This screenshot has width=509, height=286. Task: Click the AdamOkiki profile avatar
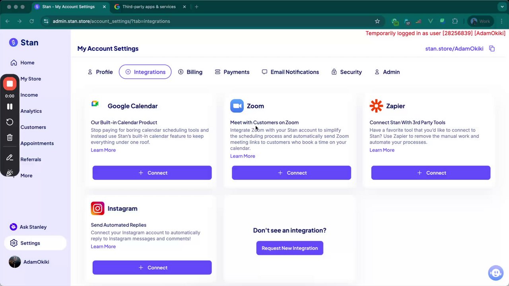(x=15, y=262)
